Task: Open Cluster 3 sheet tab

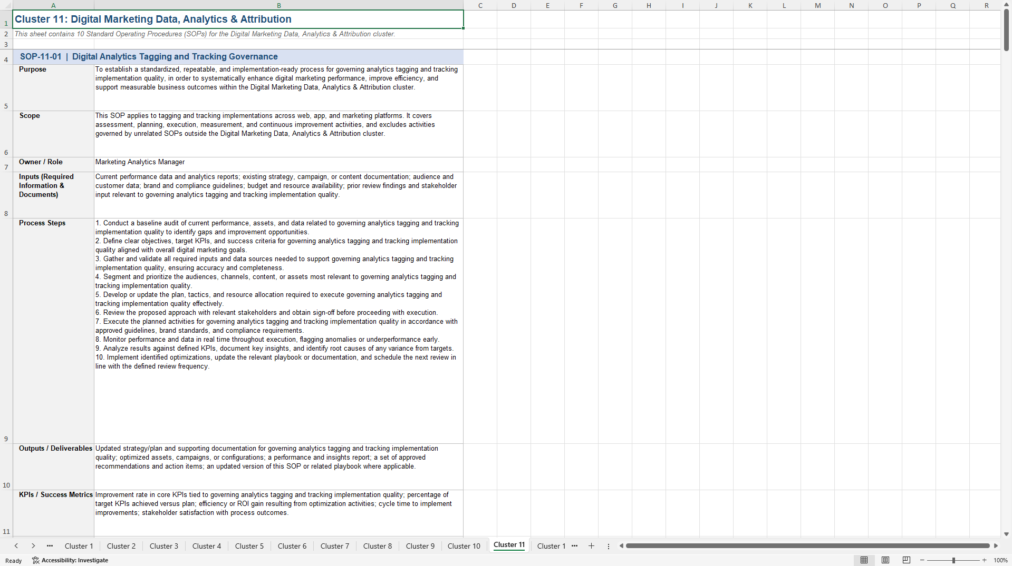Action: click(164, 546)
